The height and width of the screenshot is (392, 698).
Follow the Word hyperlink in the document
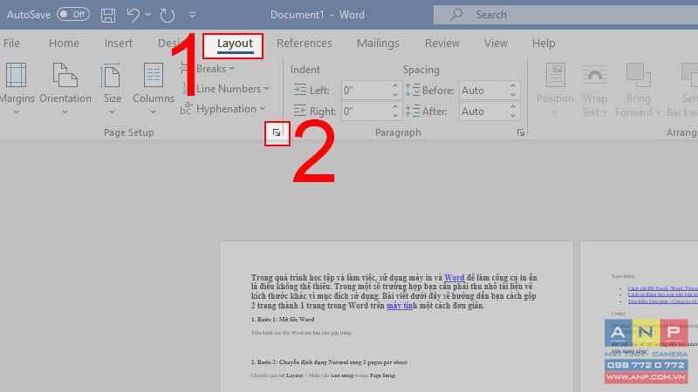[x=454, y=277]
